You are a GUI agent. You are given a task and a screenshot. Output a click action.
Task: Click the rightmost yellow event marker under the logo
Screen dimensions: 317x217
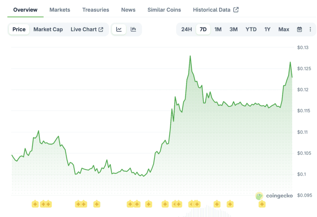click(x=262, y=204)
